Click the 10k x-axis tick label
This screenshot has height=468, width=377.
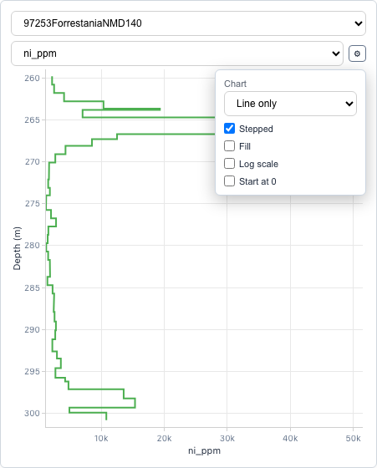(x=101, y=439)
